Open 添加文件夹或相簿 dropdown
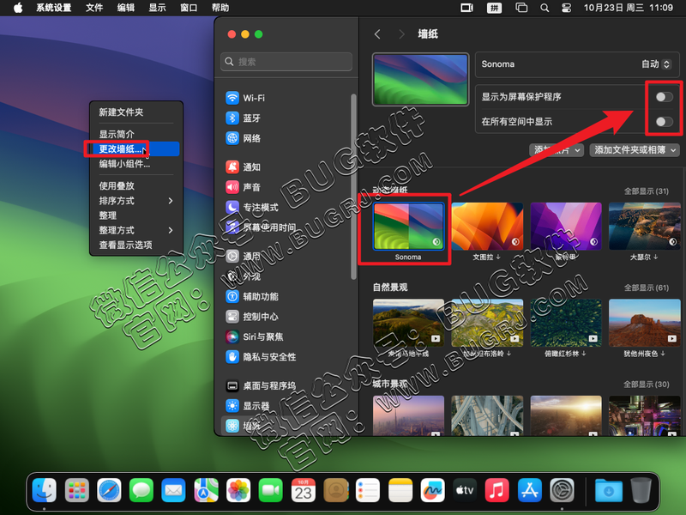 [x=635, y=149]
